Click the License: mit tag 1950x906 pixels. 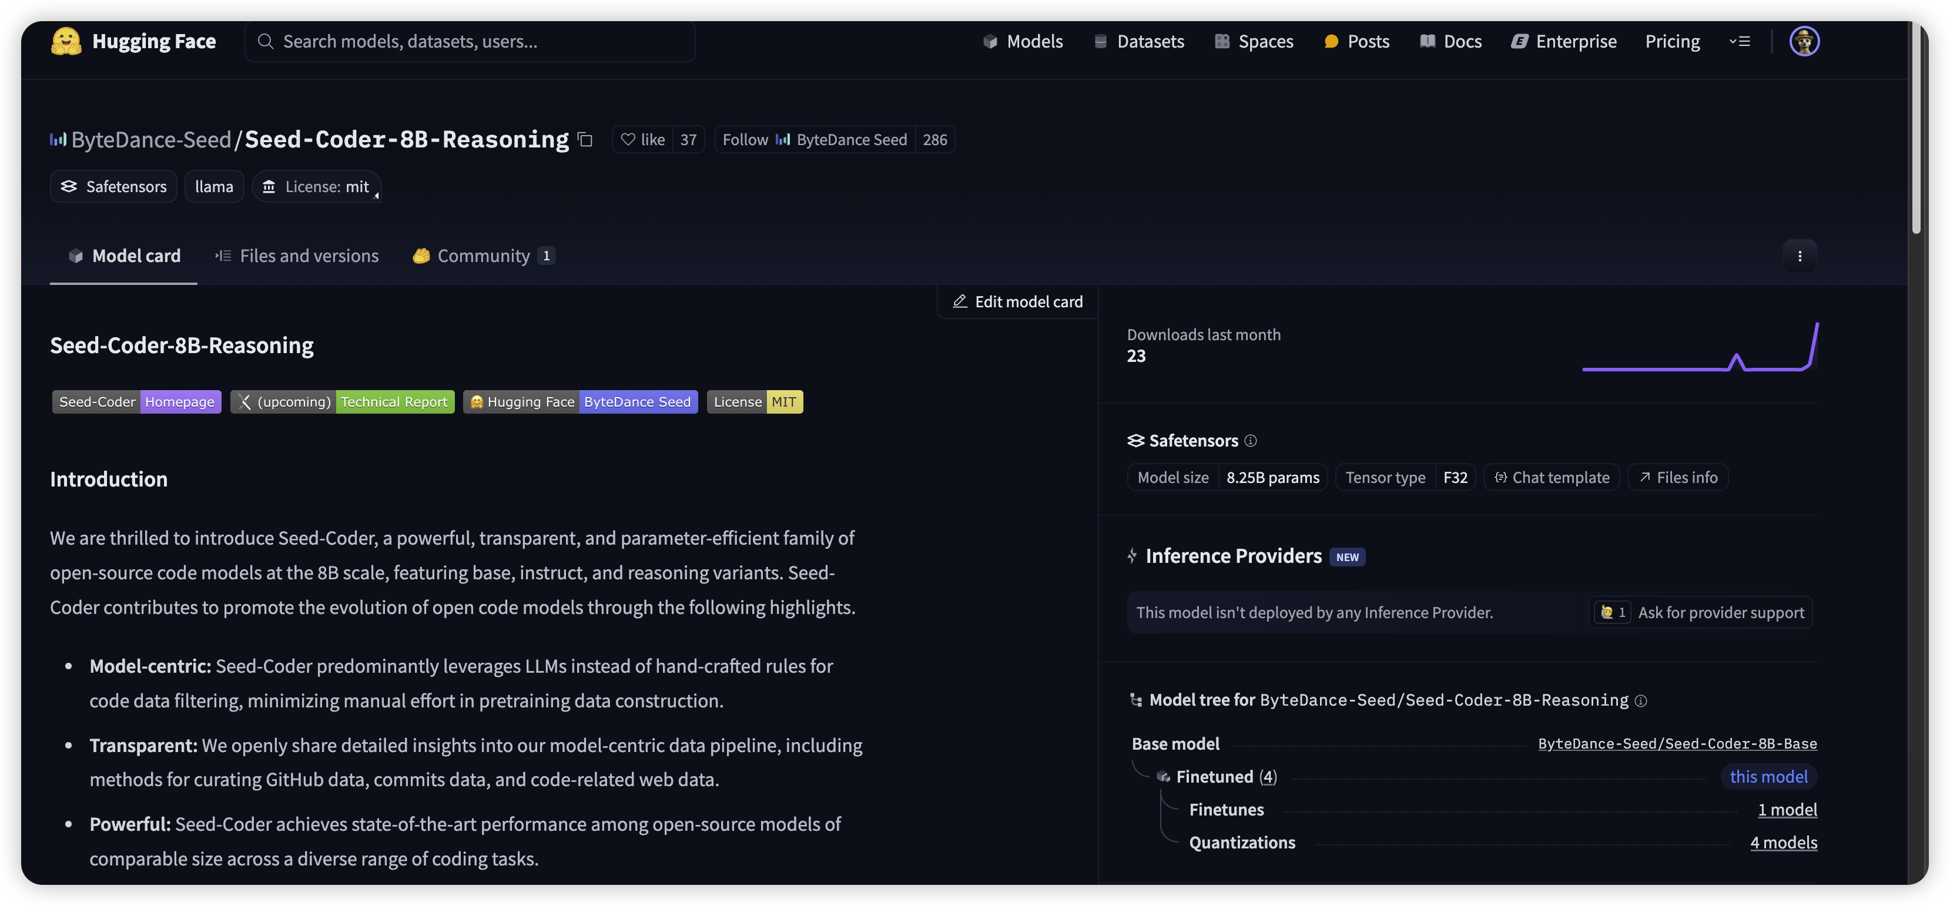click(x=316, y=187)
